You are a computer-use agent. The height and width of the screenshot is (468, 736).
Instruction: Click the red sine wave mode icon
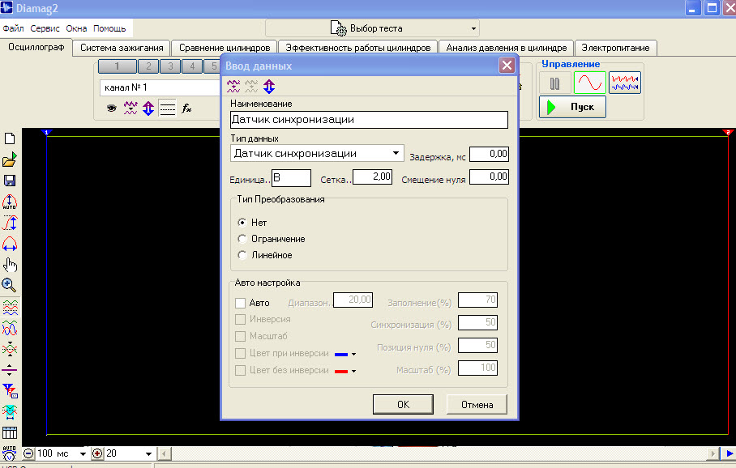pyautogui.click(x=589, y=83)
